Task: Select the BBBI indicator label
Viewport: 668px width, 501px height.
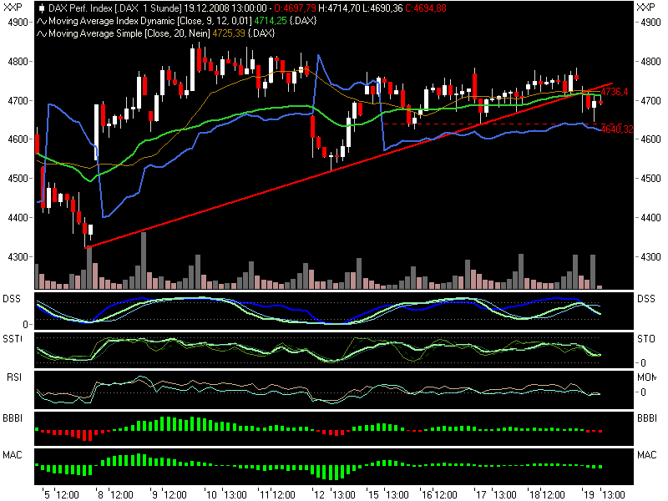Action: [13, 417]
